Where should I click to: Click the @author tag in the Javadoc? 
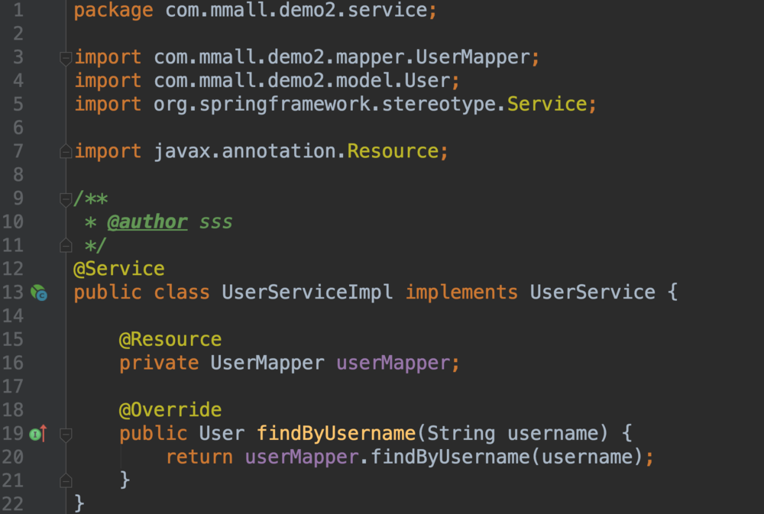coord(147,222)
